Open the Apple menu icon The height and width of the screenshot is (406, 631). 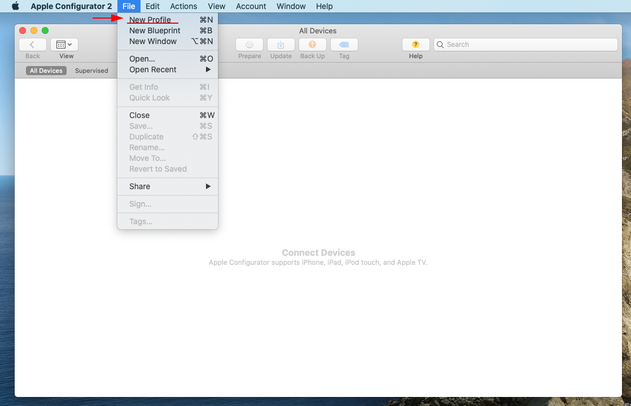point(15,6)
